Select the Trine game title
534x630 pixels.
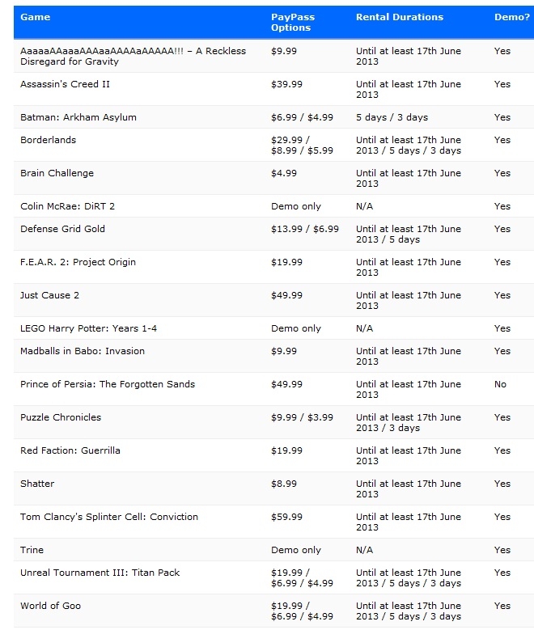pos(32,550)
